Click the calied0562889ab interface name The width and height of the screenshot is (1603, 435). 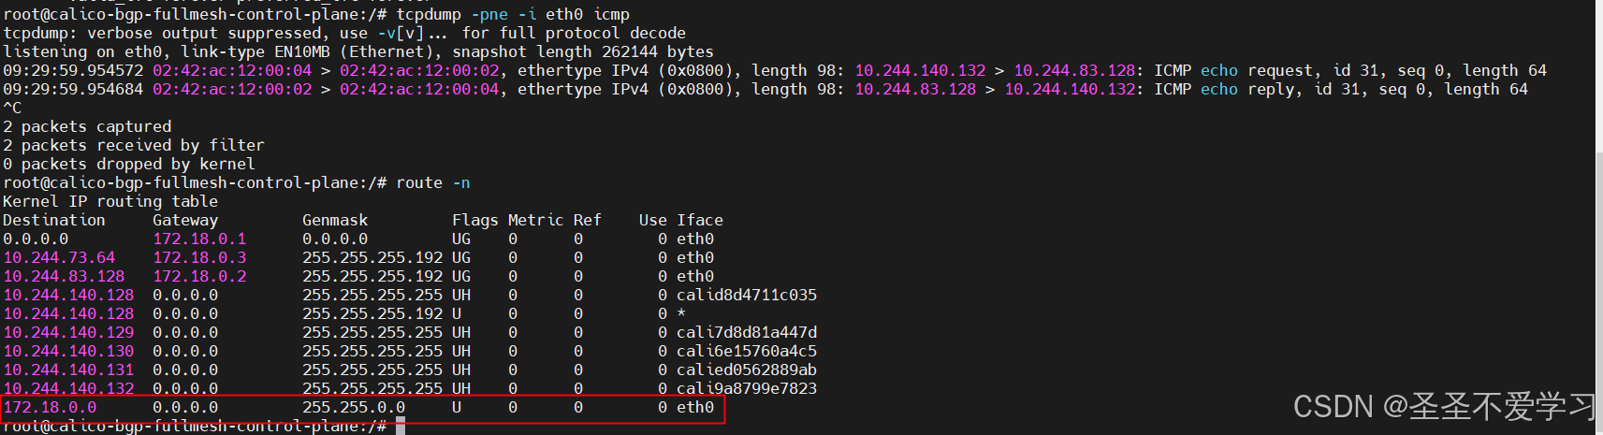[x=746, y=370]
